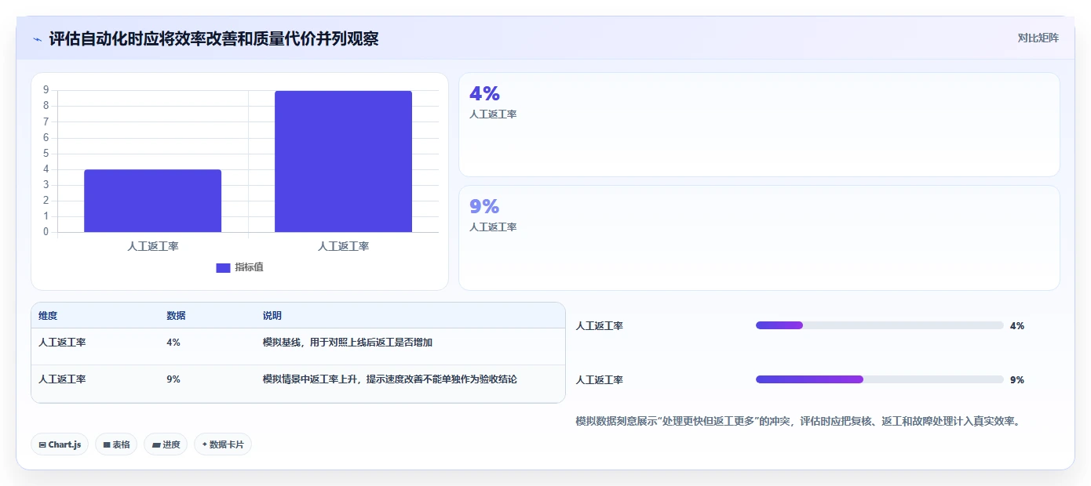Click the header title 评估自动化时应将效率改善
This screenshot has width=1091, height=486.
213,38
